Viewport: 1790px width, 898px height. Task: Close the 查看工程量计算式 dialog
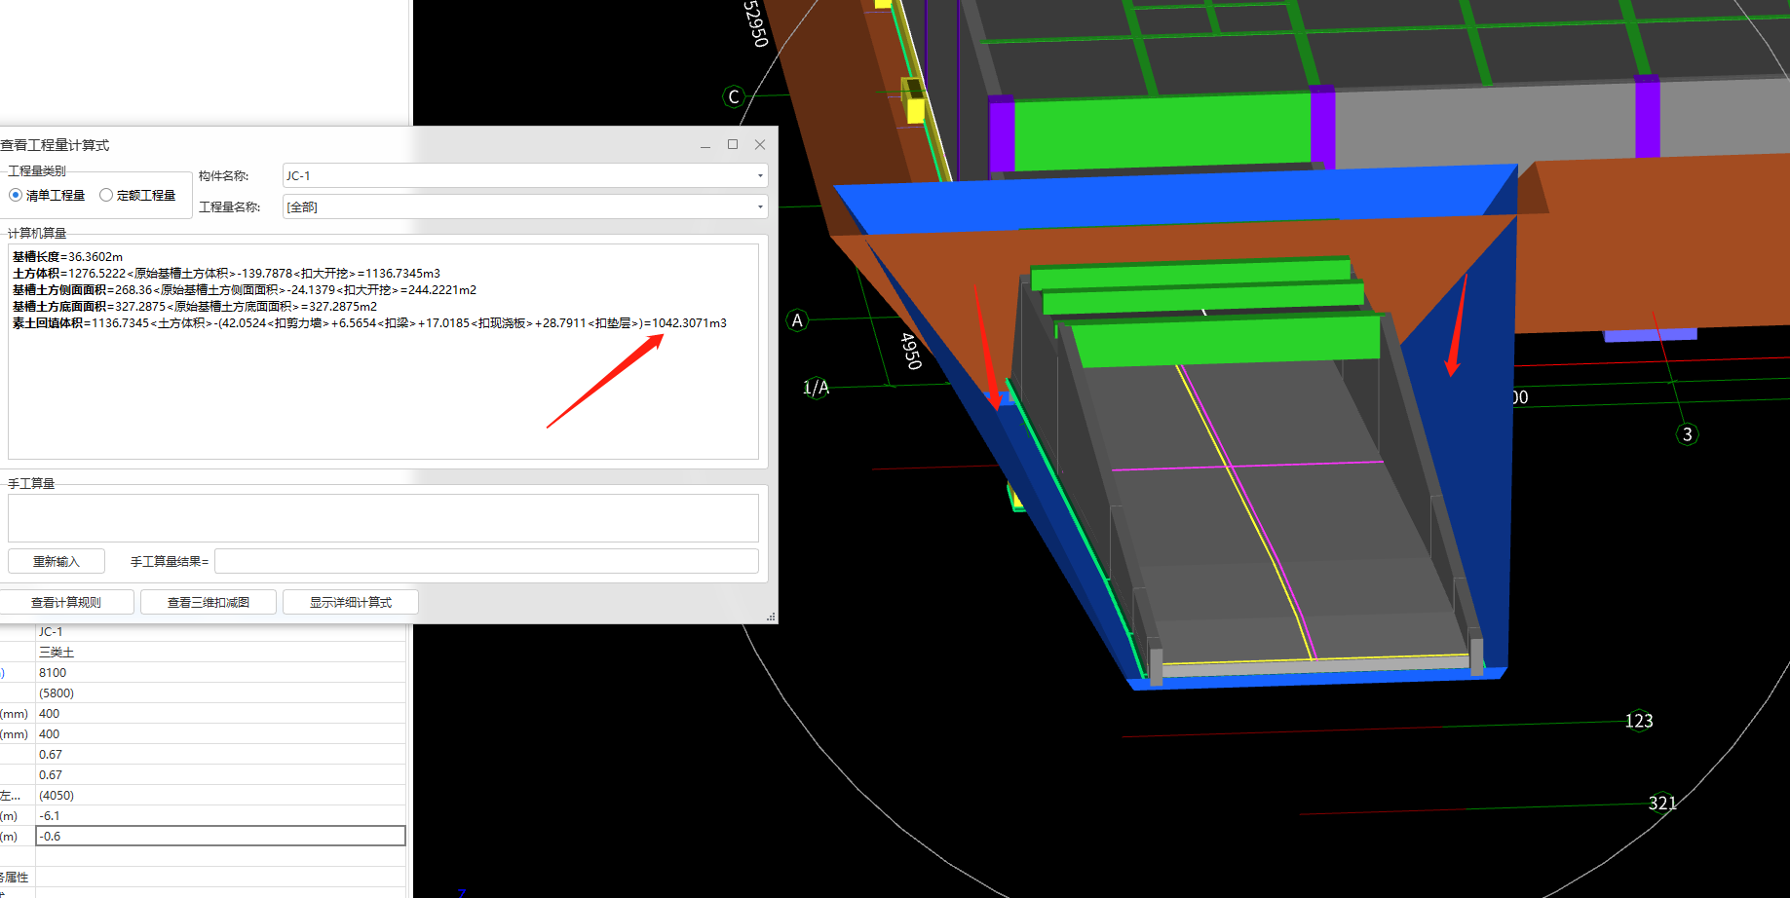pyautogui.click(x=760, y=145)
